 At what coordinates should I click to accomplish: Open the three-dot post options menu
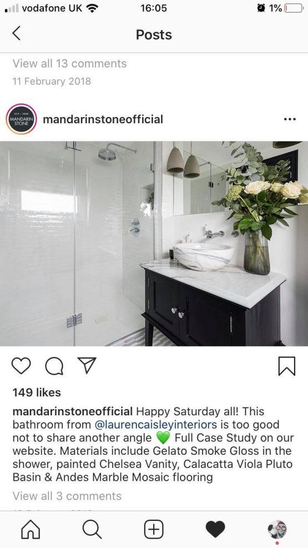pyautogui.click(x=290, y=119)
